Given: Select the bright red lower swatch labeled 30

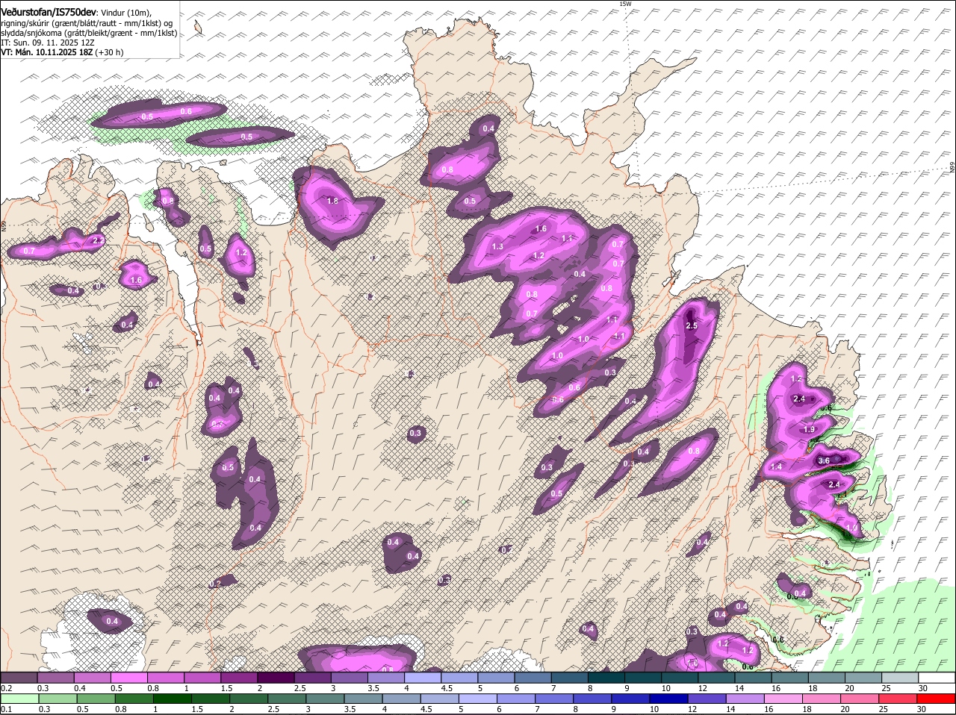Looking at the screenshot, I should click(x=937, y=699).
